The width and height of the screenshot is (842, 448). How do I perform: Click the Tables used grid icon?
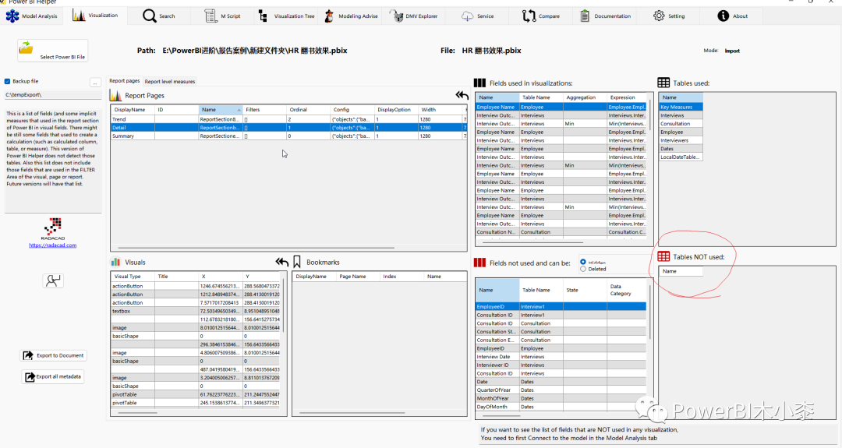pyautogui.click(x=663, y=83)
